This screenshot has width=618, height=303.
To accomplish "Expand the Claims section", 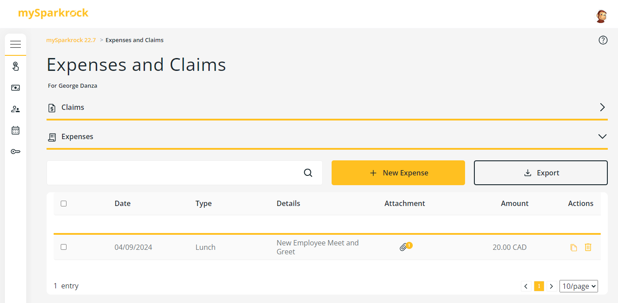I will coord(602,107).
